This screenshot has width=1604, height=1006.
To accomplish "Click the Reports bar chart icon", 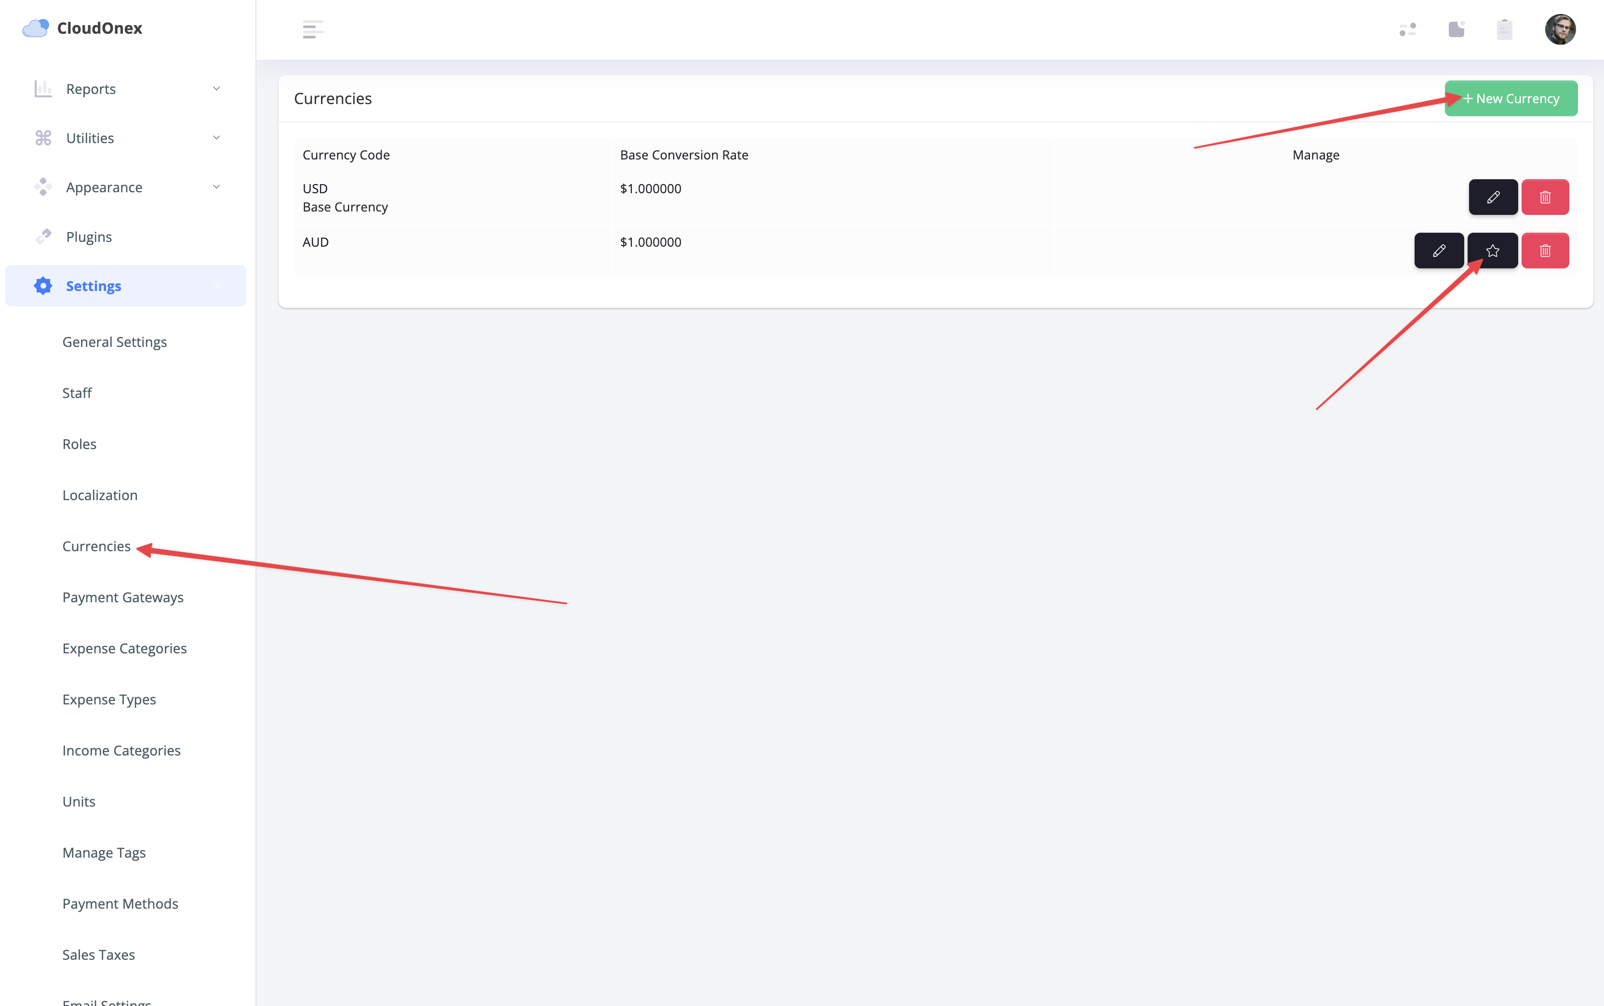I will point(43,89).
